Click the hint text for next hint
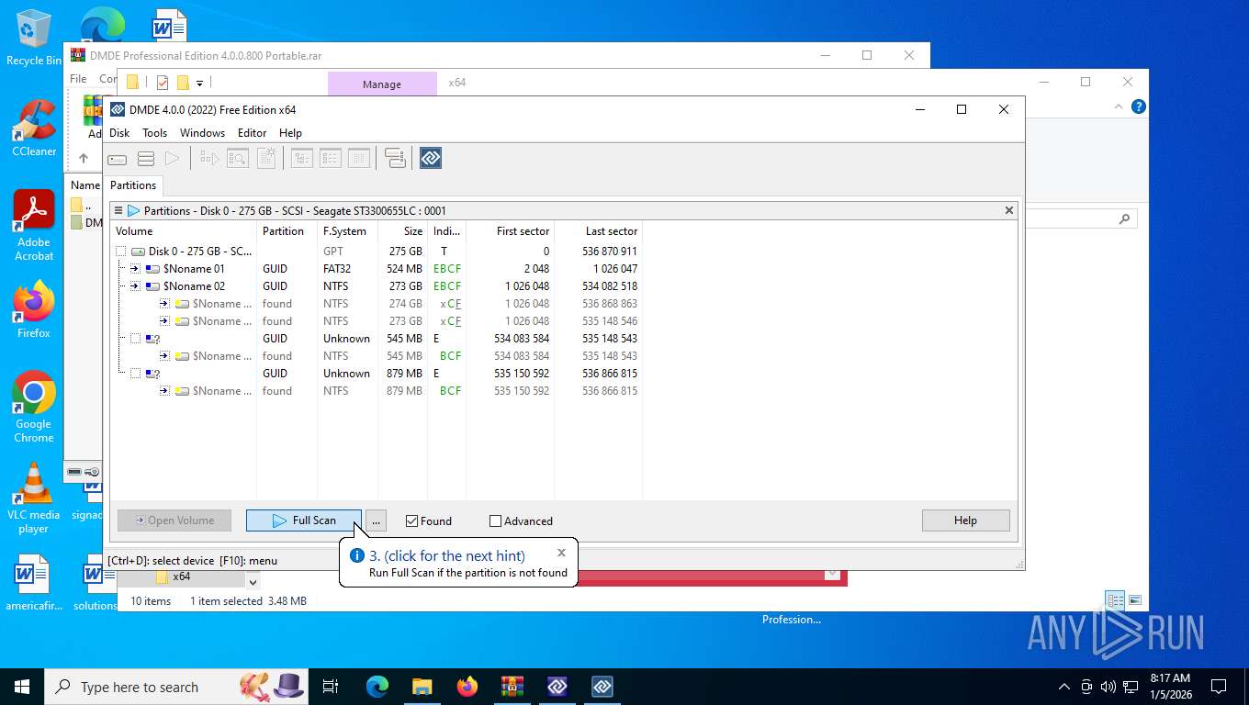The height and width of the screenshot is (705, 1249). click(x=447, y=555)
